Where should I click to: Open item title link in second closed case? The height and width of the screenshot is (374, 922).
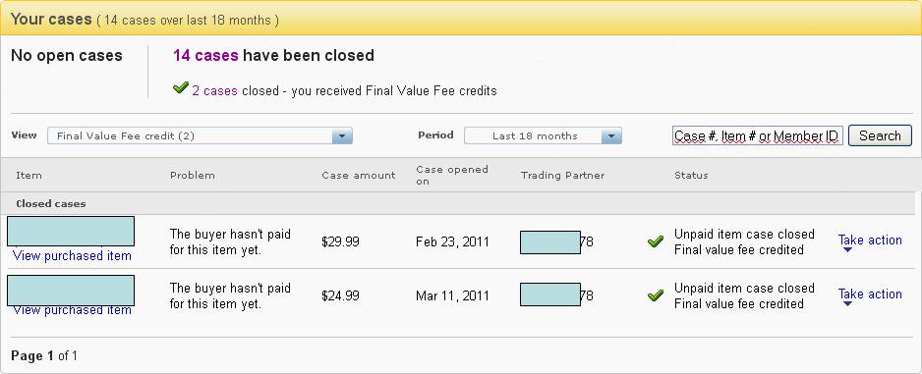click(x=71, y=291)
